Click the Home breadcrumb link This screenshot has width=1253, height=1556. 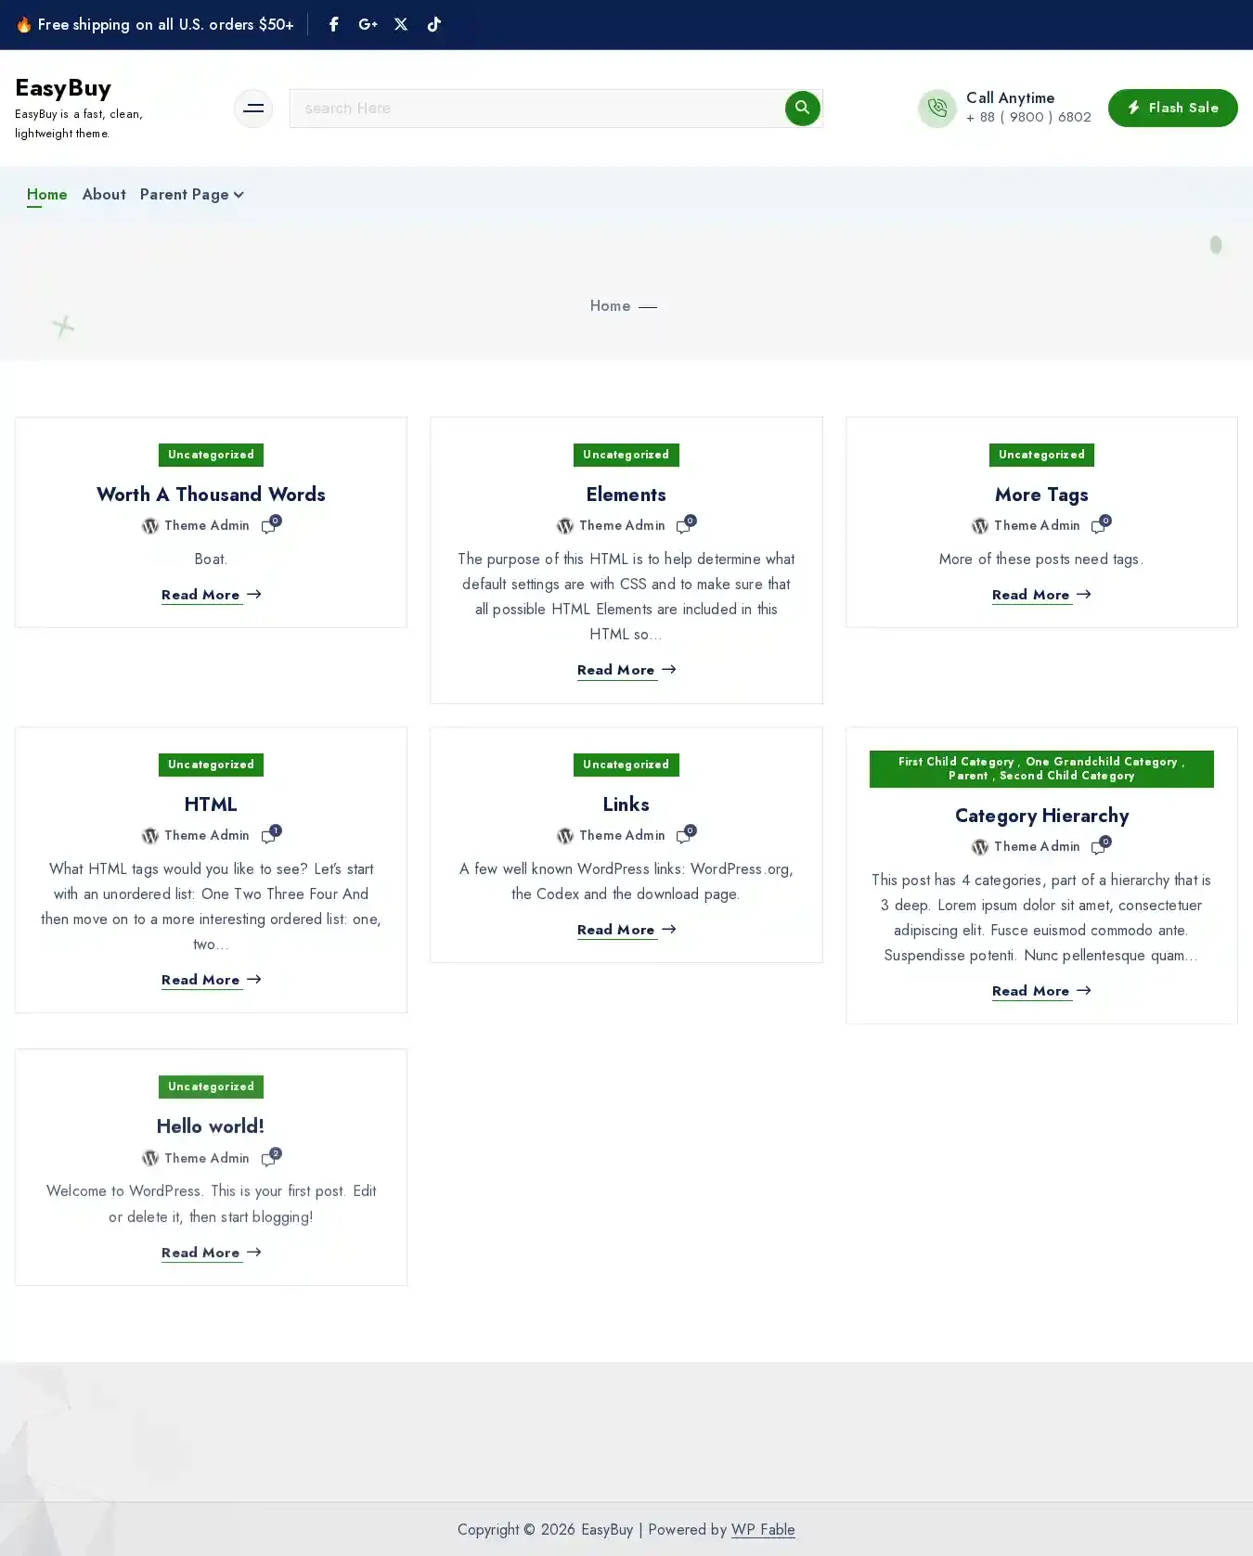610,305
